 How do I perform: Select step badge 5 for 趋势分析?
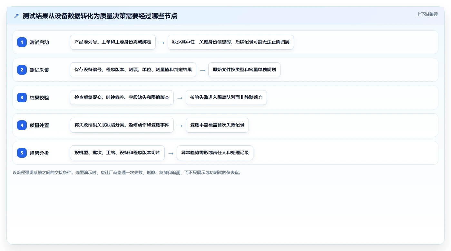22,153
